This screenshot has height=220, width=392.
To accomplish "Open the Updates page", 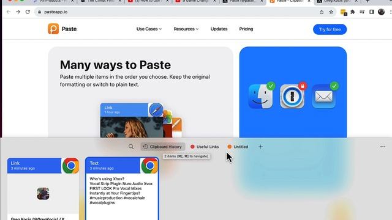I will (x=219, y=29).
